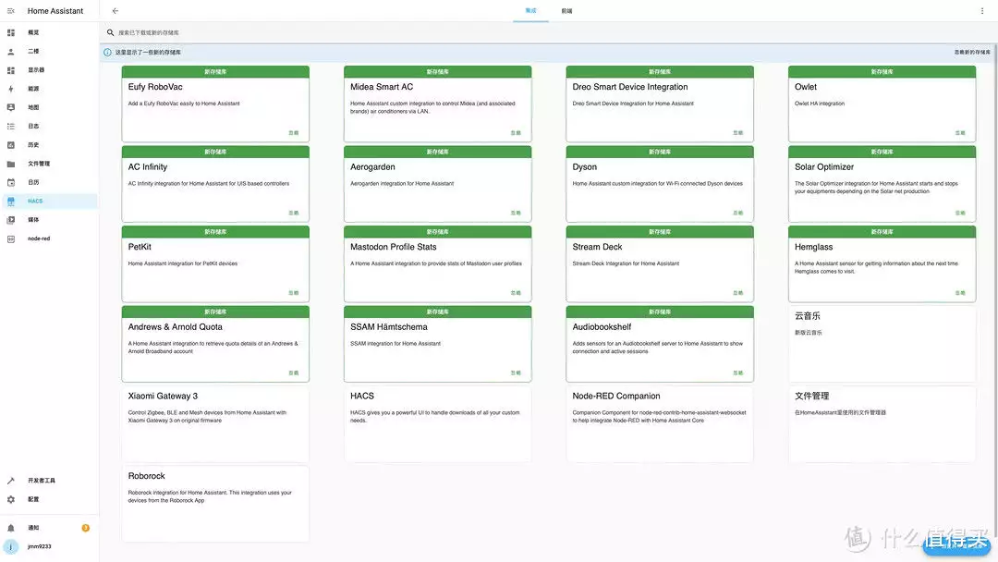
Task: Open the Dyson card title
Action: tap(584, 167)
